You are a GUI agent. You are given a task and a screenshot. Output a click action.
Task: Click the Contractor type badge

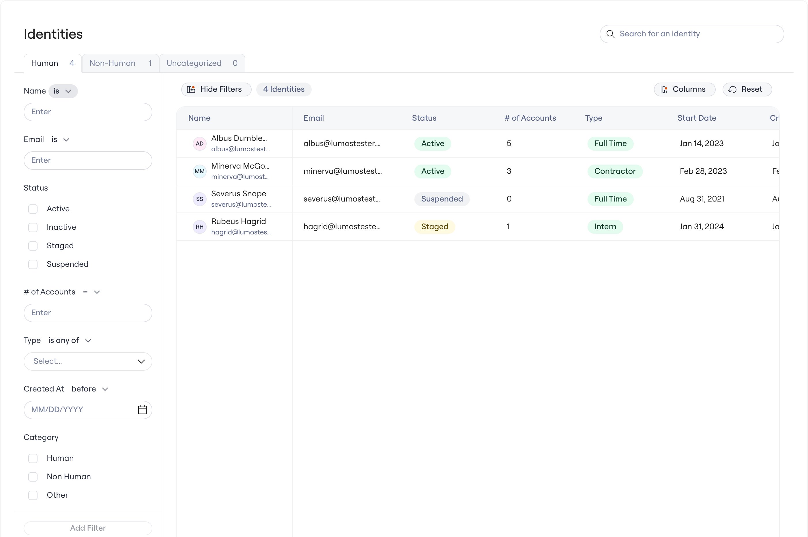[615, 171]
